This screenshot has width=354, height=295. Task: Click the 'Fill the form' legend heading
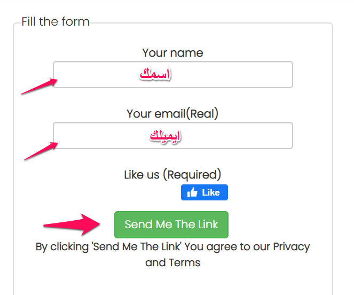pos(56,21)
